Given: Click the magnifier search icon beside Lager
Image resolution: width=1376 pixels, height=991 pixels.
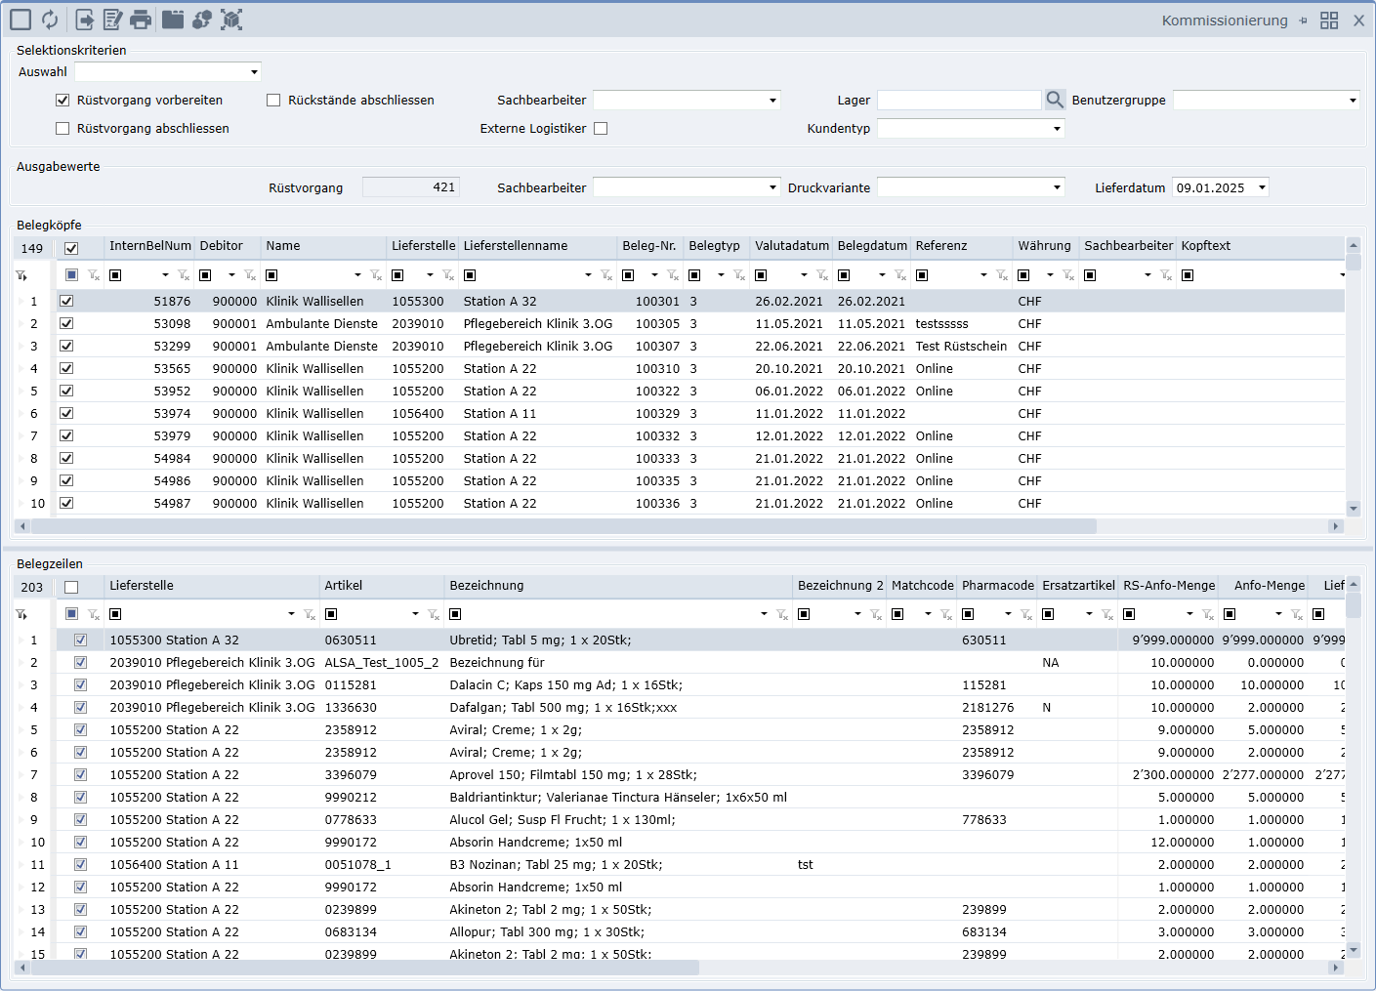Looking at the screenshot, I should (1055, 100).
